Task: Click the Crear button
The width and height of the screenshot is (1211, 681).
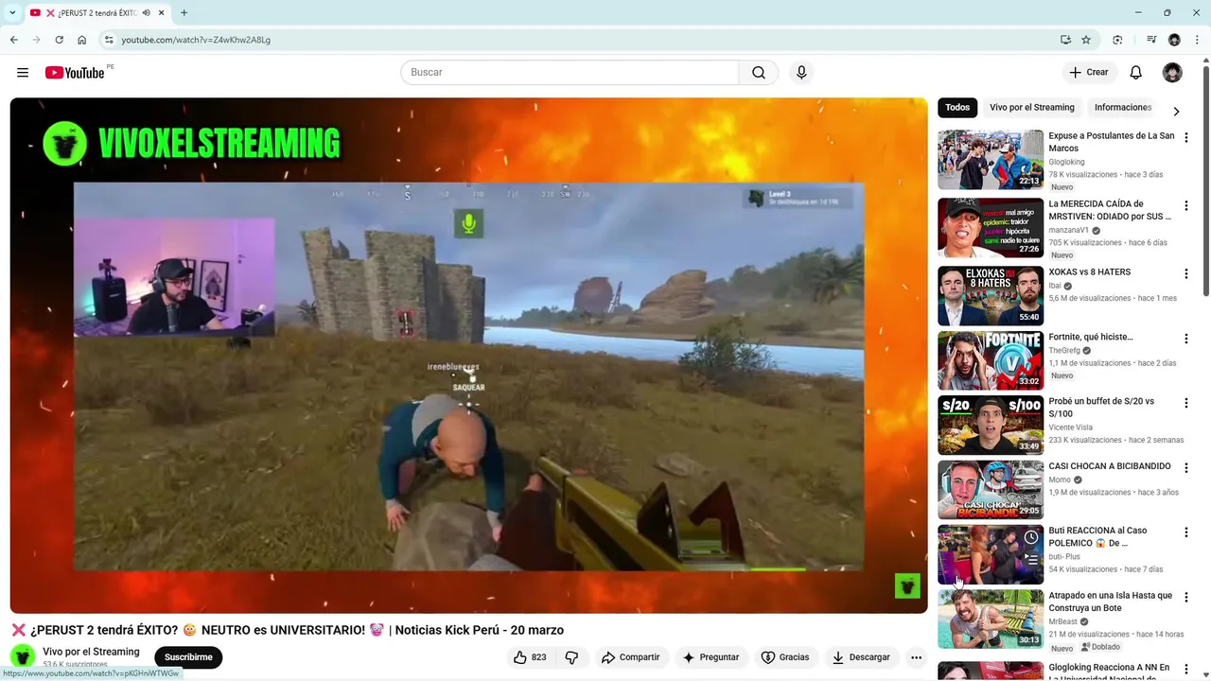Action: (1088, 73)
